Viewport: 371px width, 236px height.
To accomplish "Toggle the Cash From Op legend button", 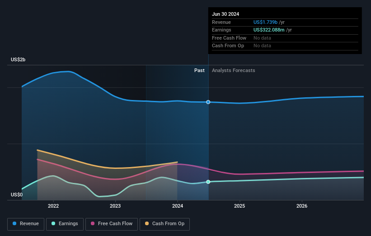I will click(x=164, y=224).
